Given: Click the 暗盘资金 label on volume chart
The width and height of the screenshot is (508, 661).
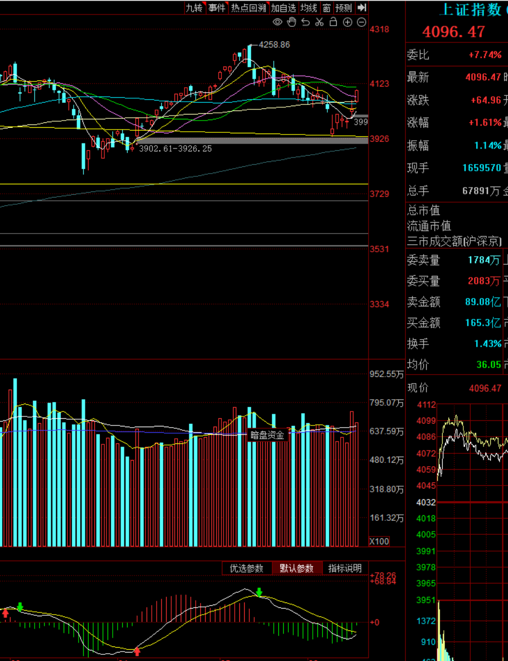Looking at the screenshot, I should coord(268,435).
